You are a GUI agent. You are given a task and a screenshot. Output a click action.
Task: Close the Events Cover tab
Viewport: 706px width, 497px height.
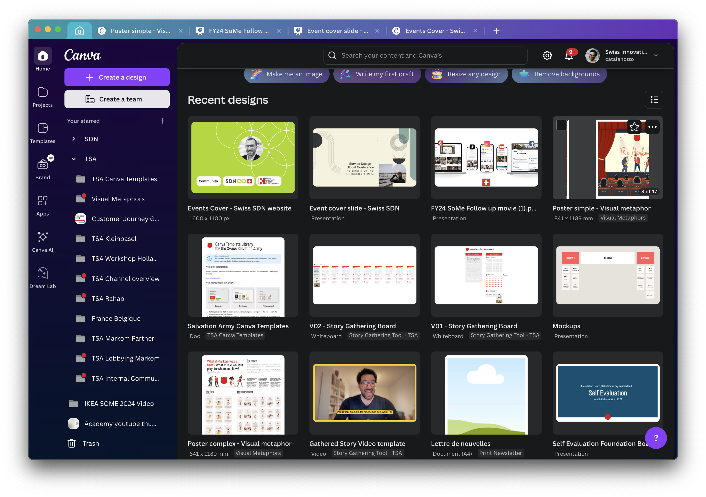tap(475, 31)
